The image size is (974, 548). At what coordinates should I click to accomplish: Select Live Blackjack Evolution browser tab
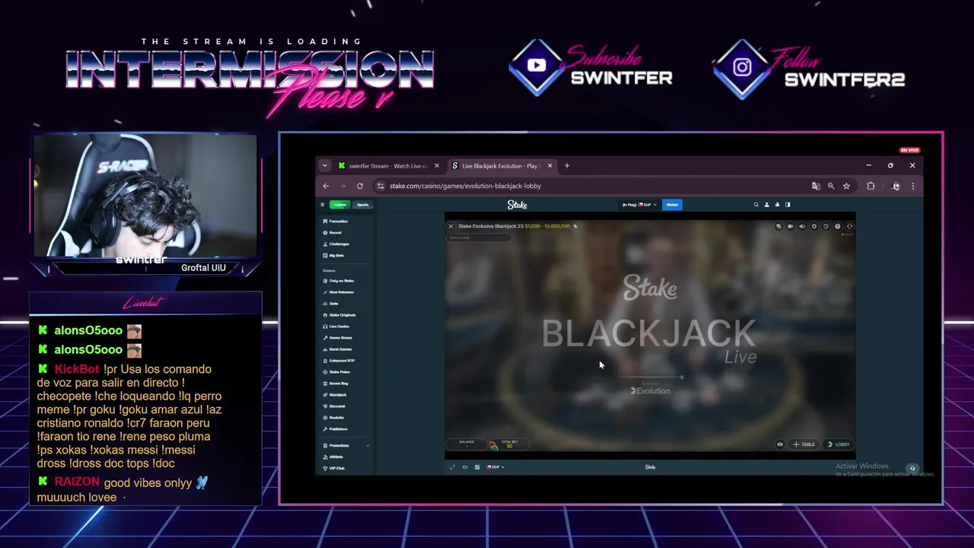click(502, 166)
